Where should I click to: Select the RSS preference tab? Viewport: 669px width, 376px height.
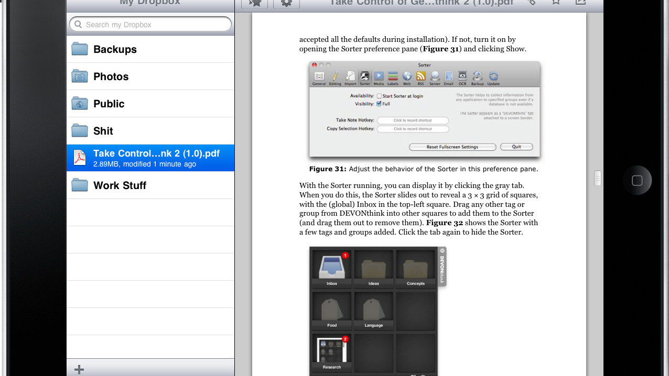click(420, 78)
